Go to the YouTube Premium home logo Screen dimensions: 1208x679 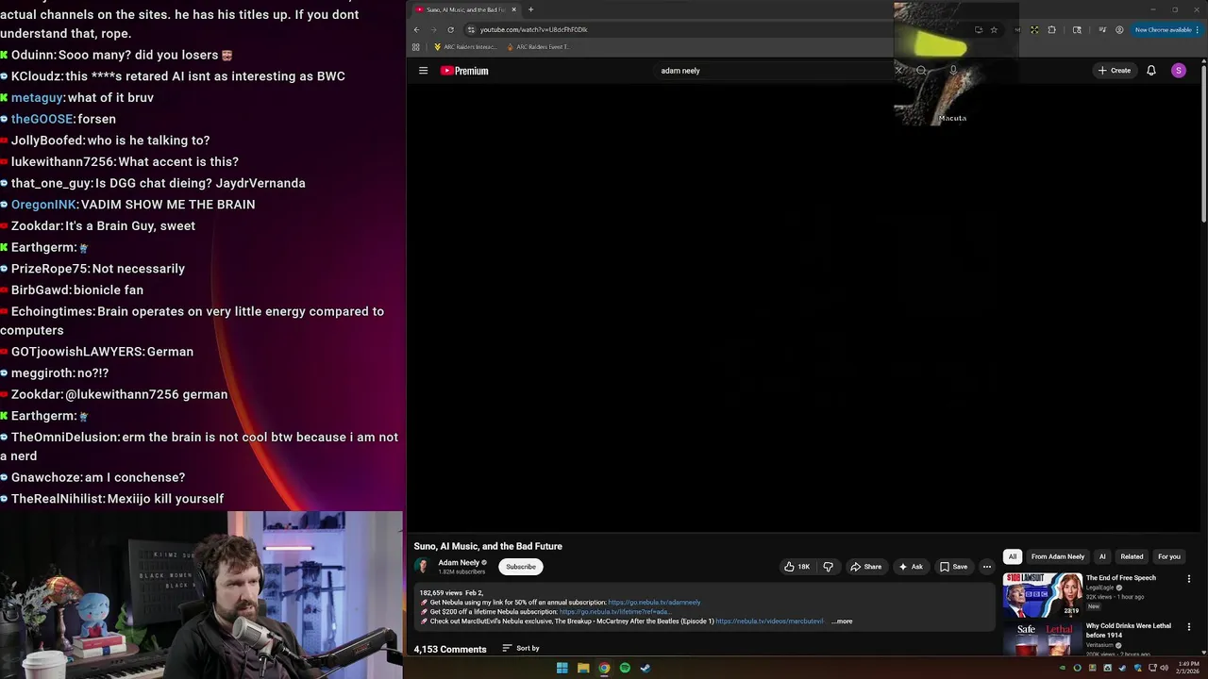(464, 71)
